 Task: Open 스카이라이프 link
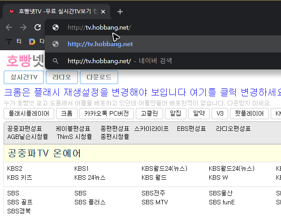coord(151,129)
